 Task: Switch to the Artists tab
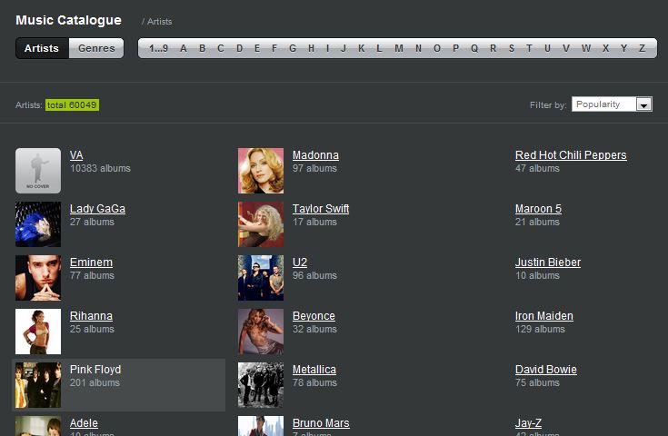tap(42, 48)
